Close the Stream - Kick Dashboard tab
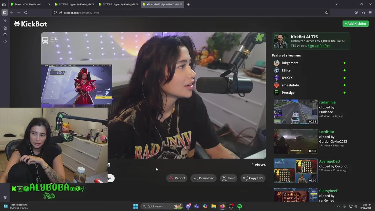Viewport: 375px width, 211px height. coord(49,4)
